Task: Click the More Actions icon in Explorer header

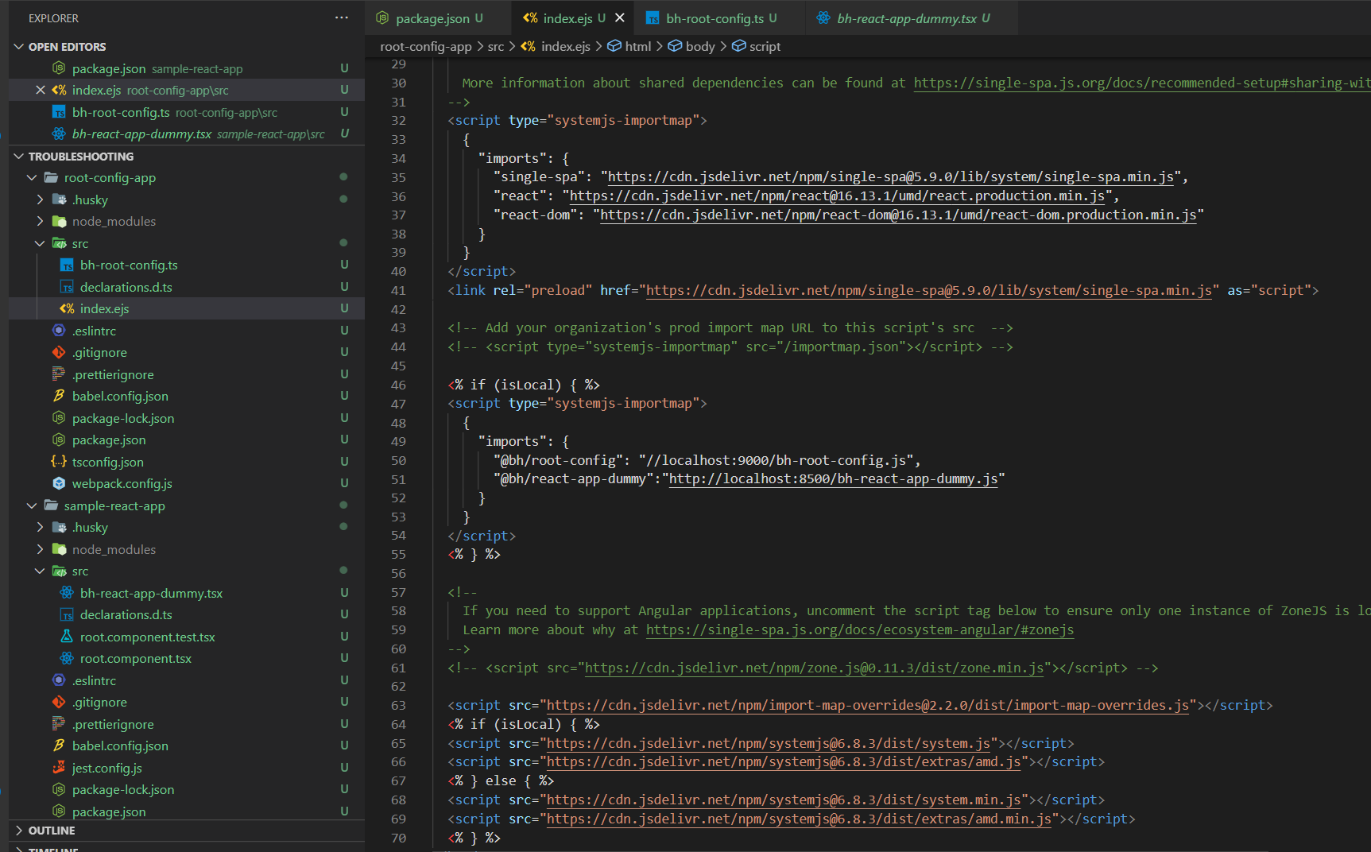Action: point(342,17)
